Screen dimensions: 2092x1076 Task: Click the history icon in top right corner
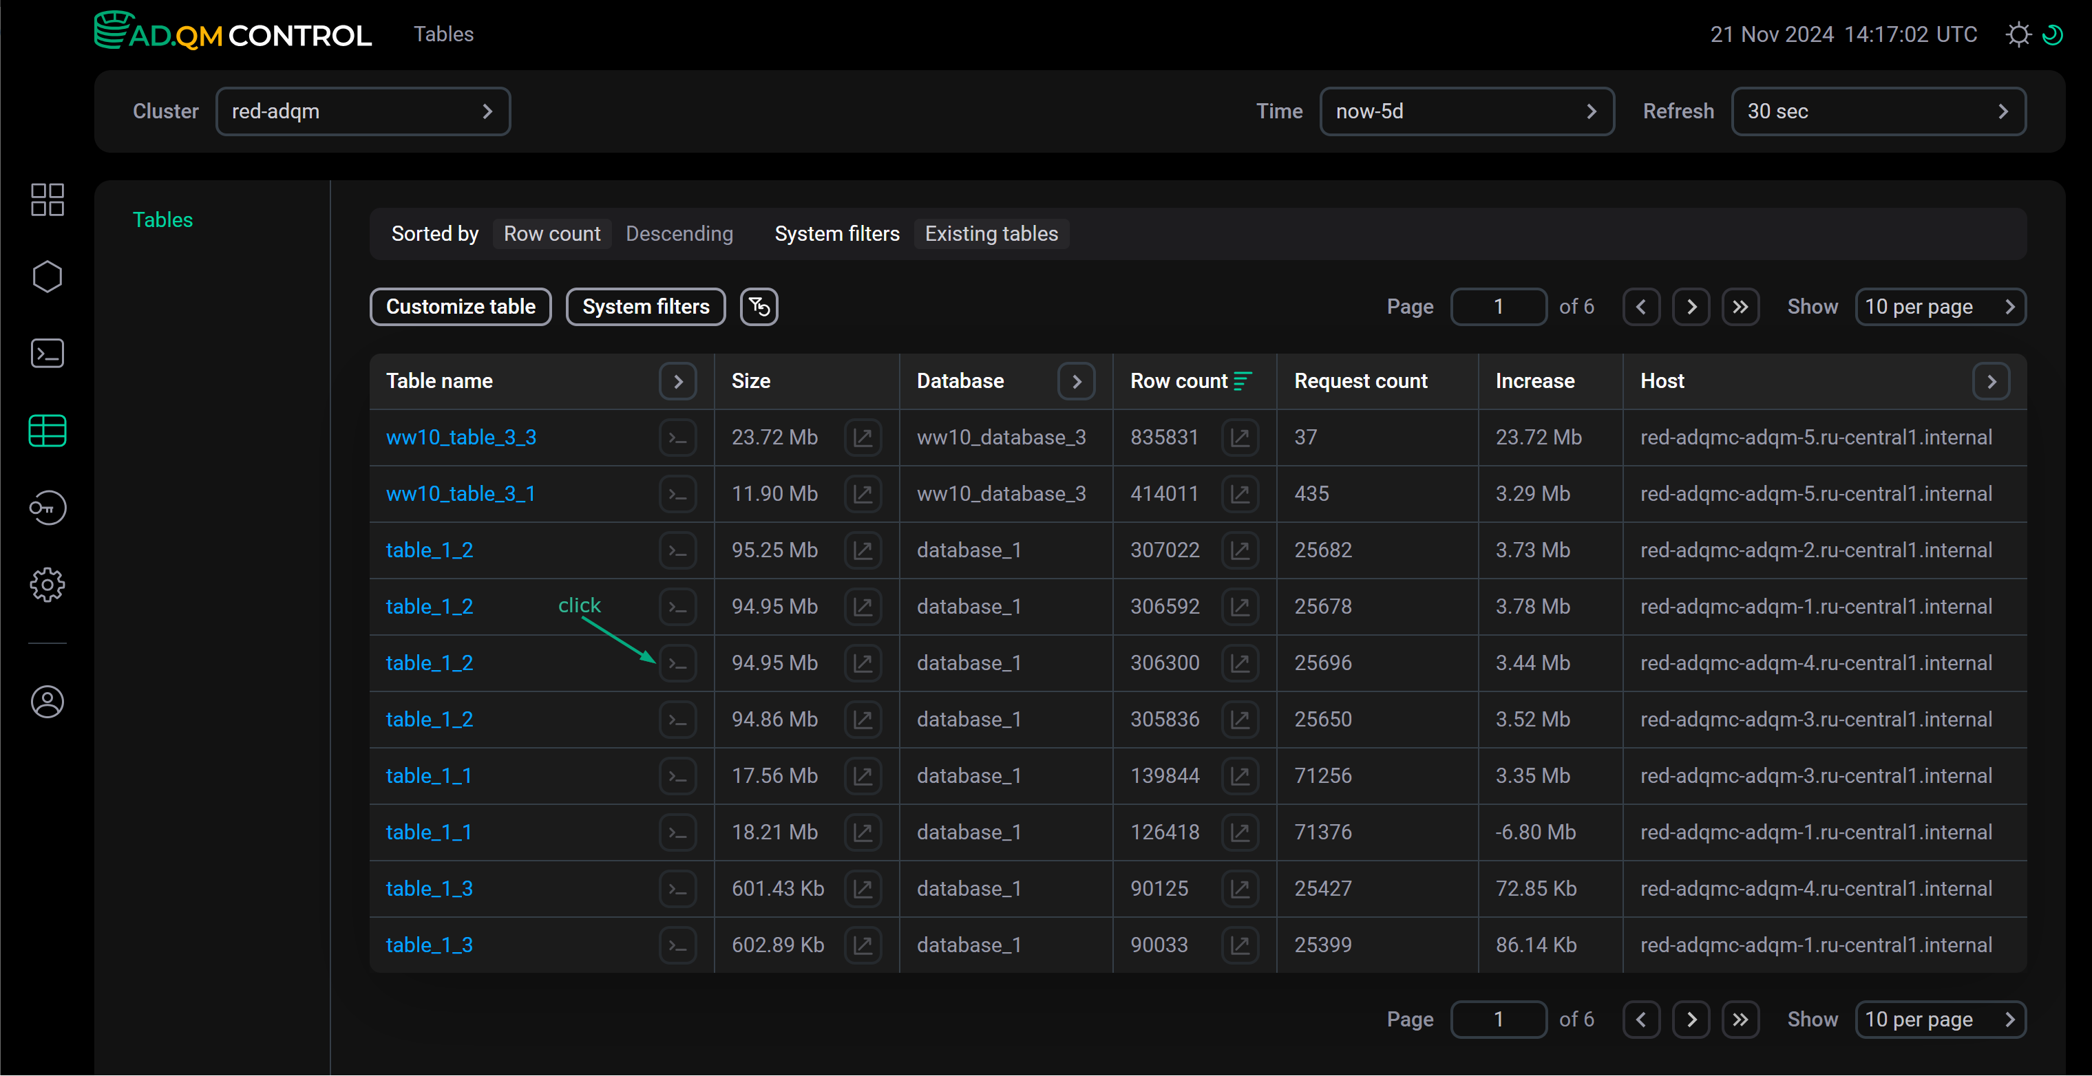point(2056,34)
